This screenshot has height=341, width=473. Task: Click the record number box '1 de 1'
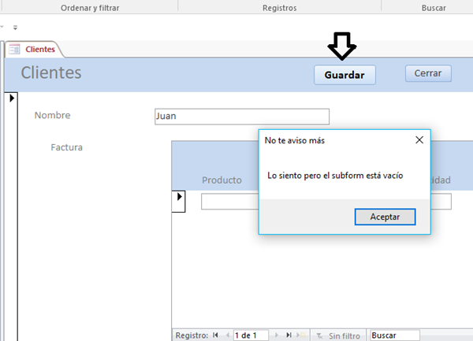coord(251,335)
